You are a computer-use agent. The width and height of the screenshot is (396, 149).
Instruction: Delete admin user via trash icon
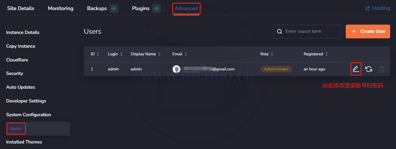click(x=381, y=69)
